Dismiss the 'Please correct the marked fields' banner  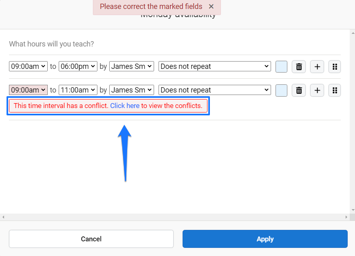tap(211, 7)
